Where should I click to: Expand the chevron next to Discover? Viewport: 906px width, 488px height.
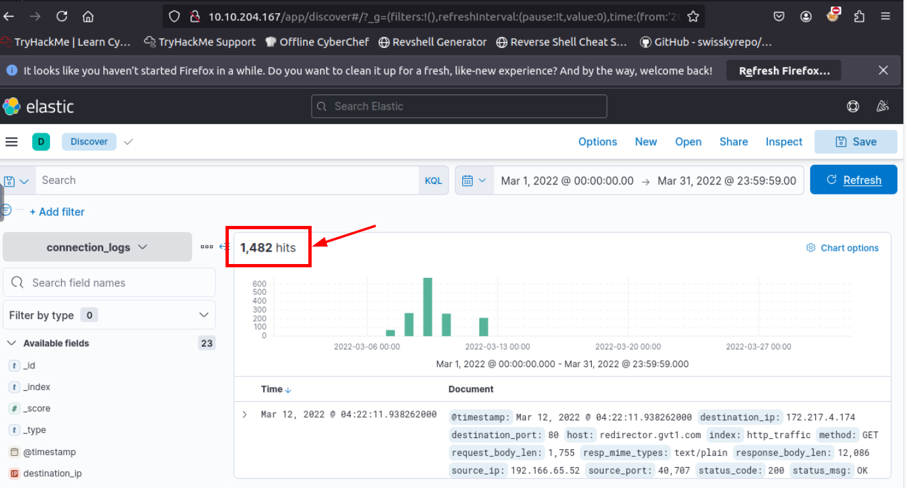pyautogui.click(x=128, y=142)
